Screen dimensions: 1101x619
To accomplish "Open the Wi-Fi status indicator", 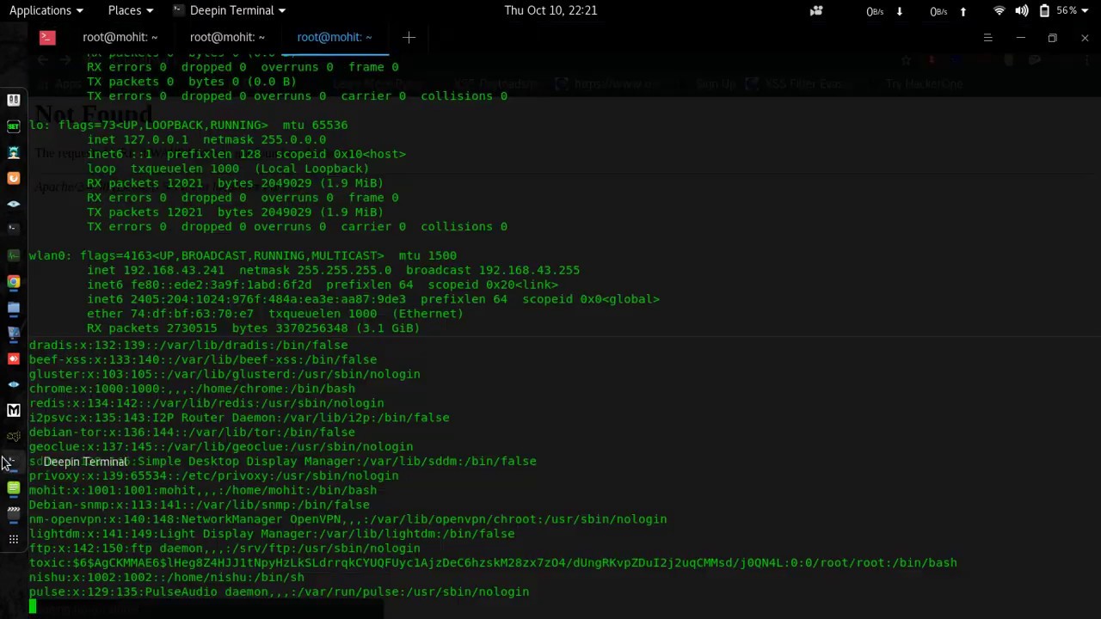I will click(1000, 10).
